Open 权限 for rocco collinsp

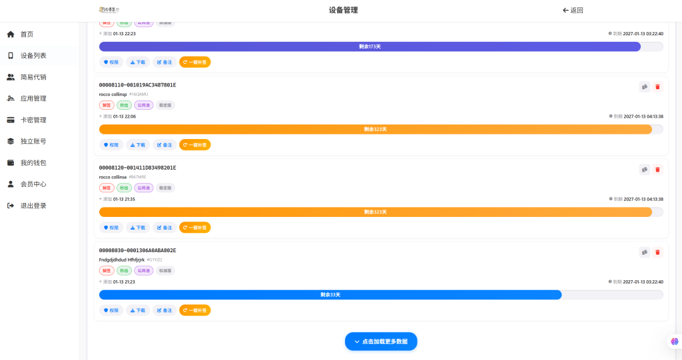(111, 145)
